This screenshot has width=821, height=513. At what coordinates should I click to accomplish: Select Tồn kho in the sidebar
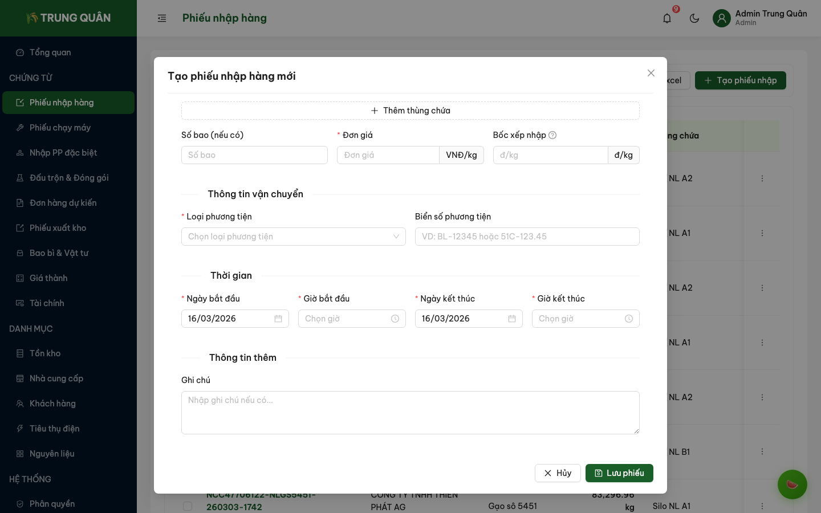45,353
